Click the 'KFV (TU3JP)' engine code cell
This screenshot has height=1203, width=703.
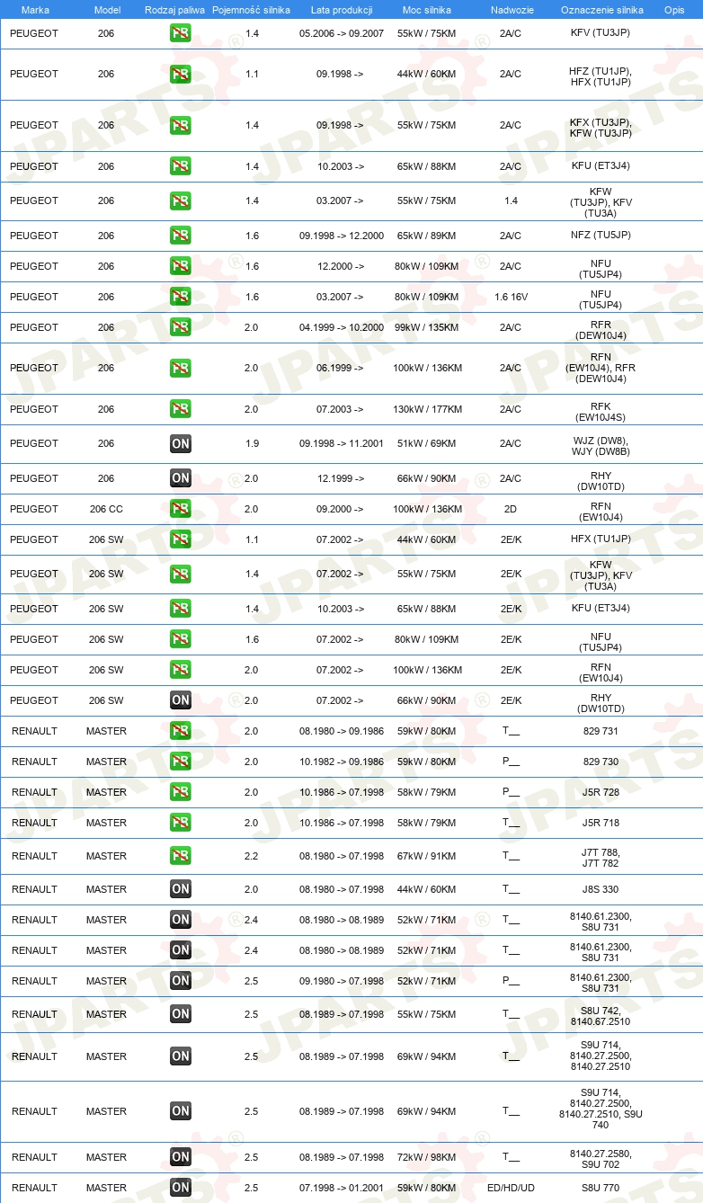[x=601, y=33]
